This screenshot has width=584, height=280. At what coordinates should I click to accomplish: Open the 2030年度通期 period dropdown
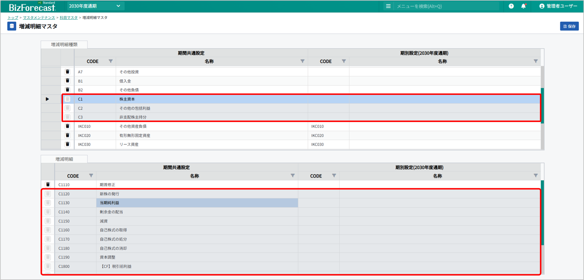95,6
